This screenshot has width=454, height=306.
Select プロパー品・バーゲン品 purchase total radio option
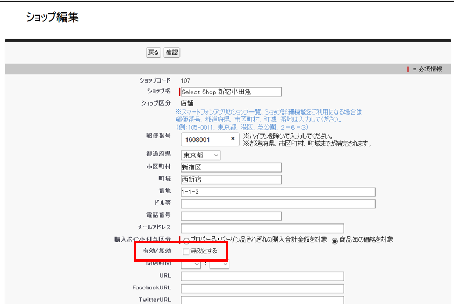[x=186, y=241]
